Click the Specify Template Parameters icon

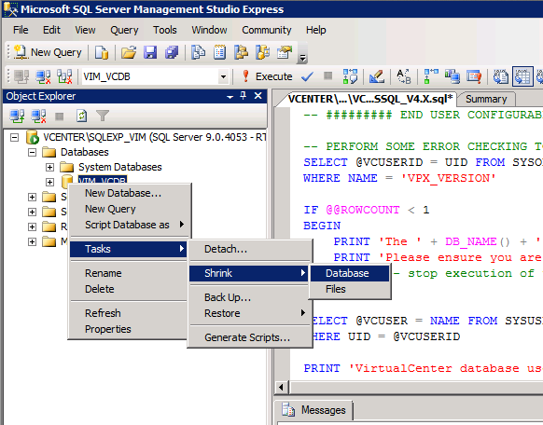(x=403, y=76)
